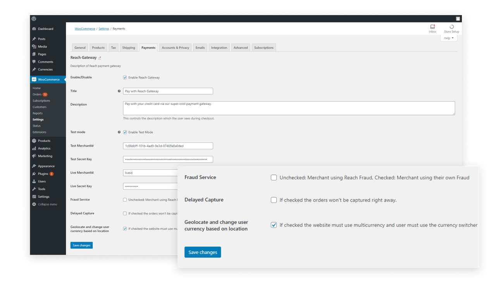Image resolution: width=496 pixels, height=283 pixels.
Task: Click the Plugins plug icon
Action: point(34,174)
